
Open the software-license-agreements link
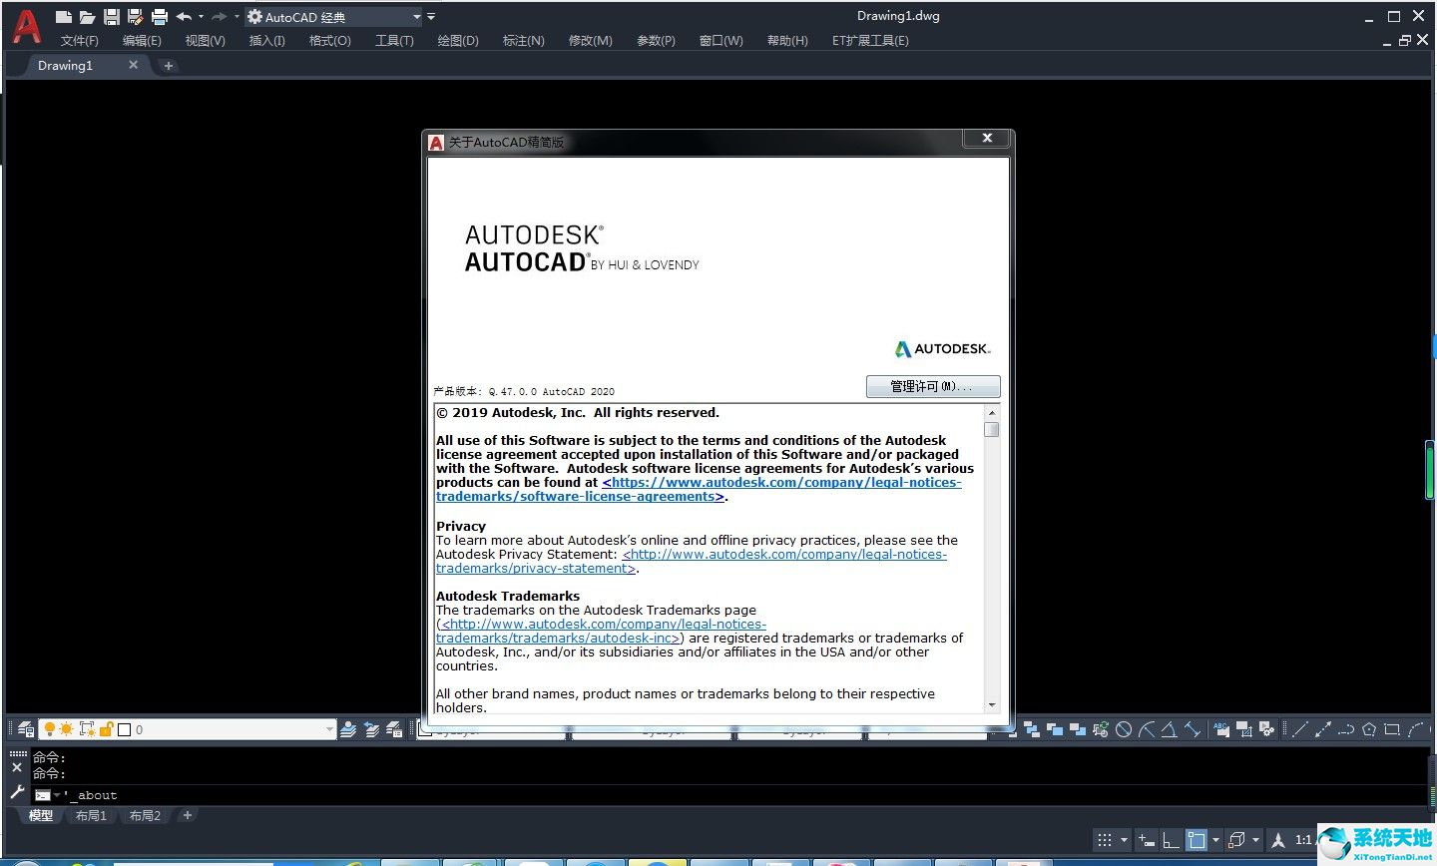click(x=699, y=490)
